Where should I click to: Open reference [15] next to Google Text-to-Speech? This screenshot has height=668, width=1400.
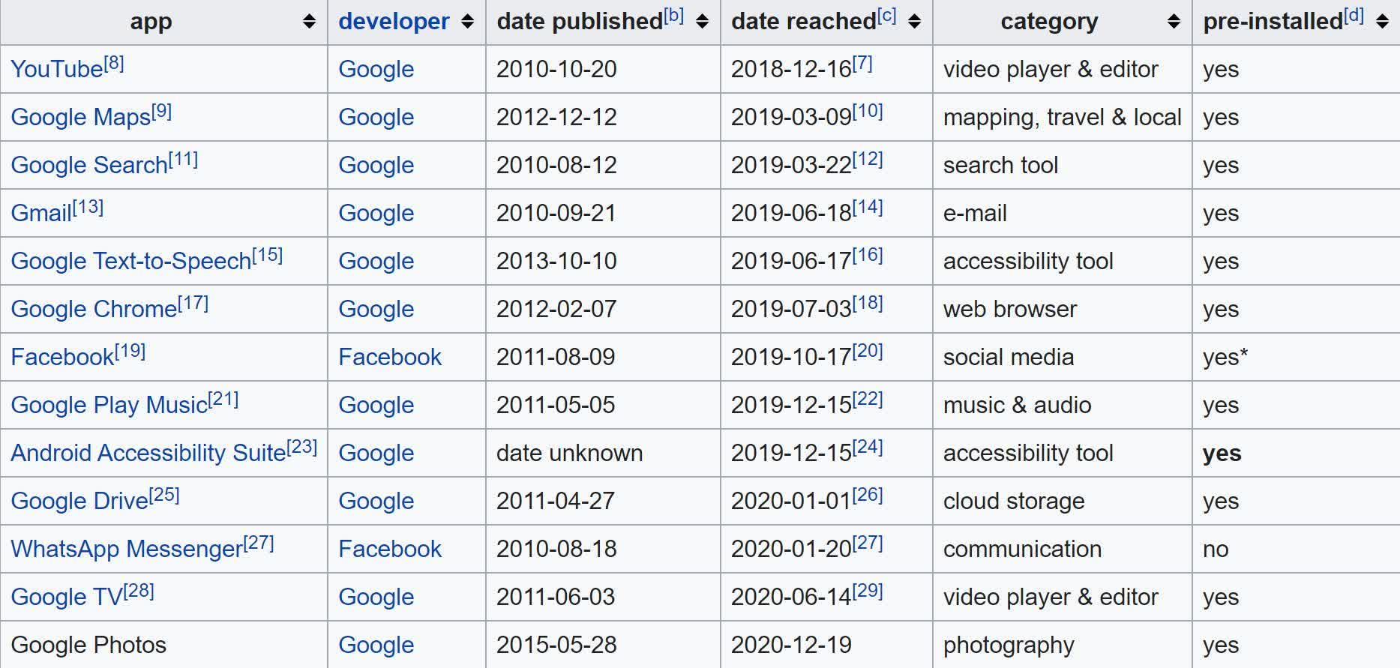[x=268, y=255]
